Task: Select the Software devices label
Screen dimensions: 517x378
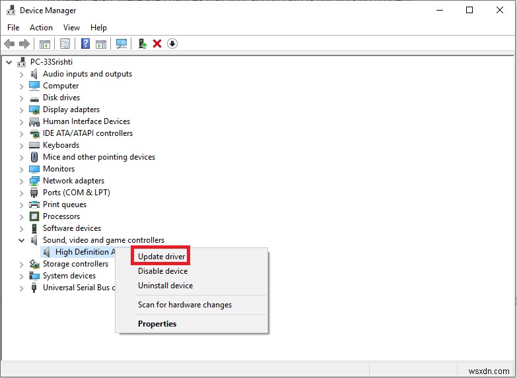Action: pyautogui.click(x=72, y=228)
